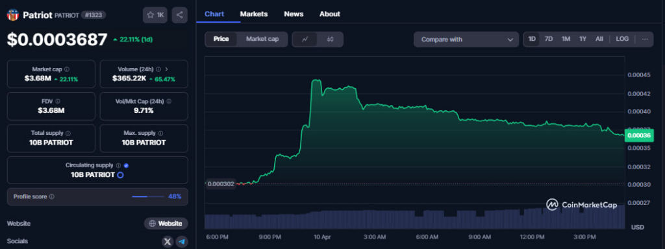Open the Compare with dropdown
The width and height of the screenshot is (665, 249).
(x=466, y=40)
